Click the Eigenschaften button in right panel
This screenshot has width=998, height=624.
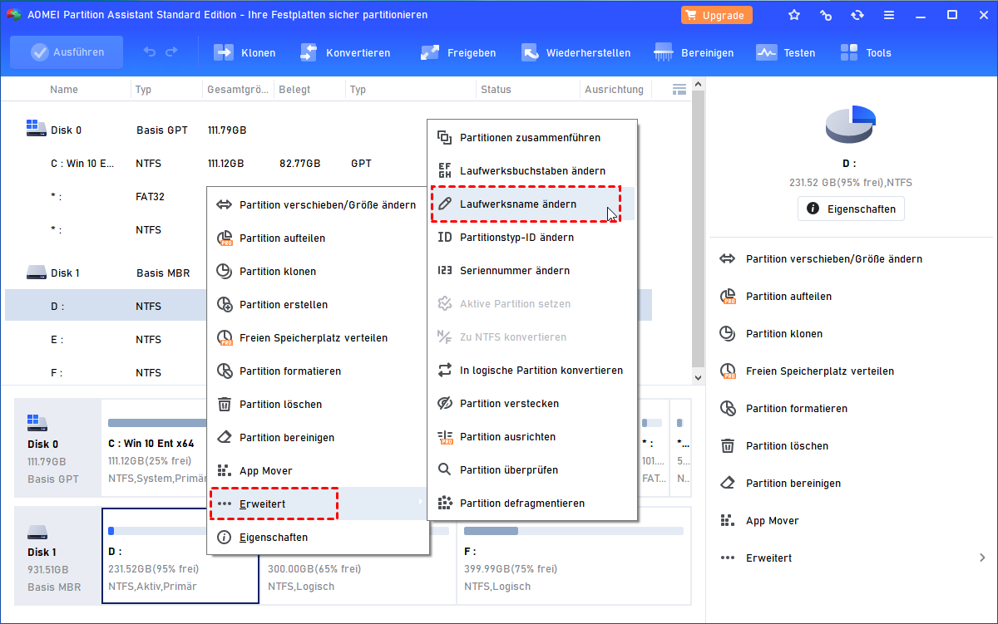pos(851,209)
